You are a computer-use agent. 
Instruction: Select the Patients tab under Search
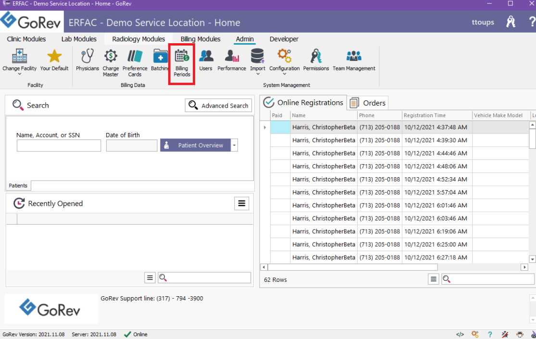click(x=18, y=185)
